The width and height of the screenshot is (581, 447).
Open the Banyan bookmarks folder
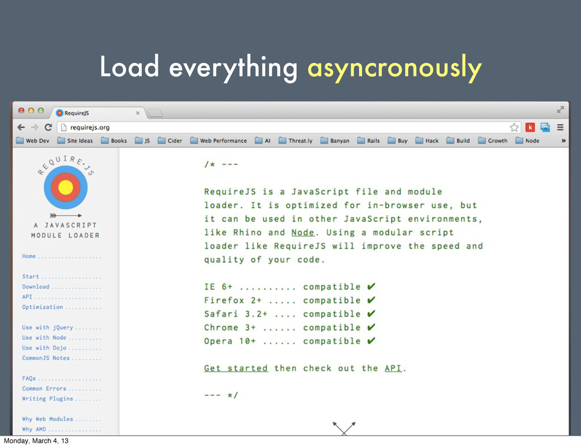pyautogui.click(x=335, y=141)
